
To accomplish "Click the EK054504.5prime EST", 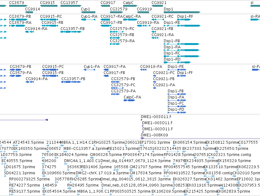I will point(44,194).
